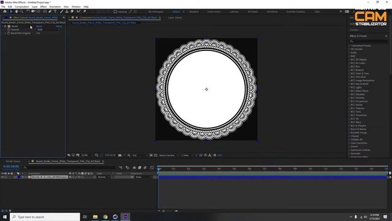Take a snapshot with the camera icon

120,155
